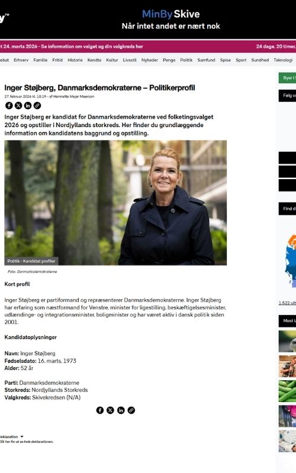Click the Inger Støjberg portrait photo
This screenshot has width=296, height=473.
coord(115,203)
